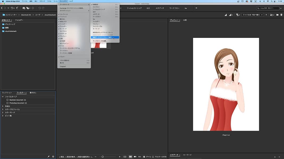Click the フィルムストリップ workspace button
Viewport: 284px width, 159px height.
(134, 8)
